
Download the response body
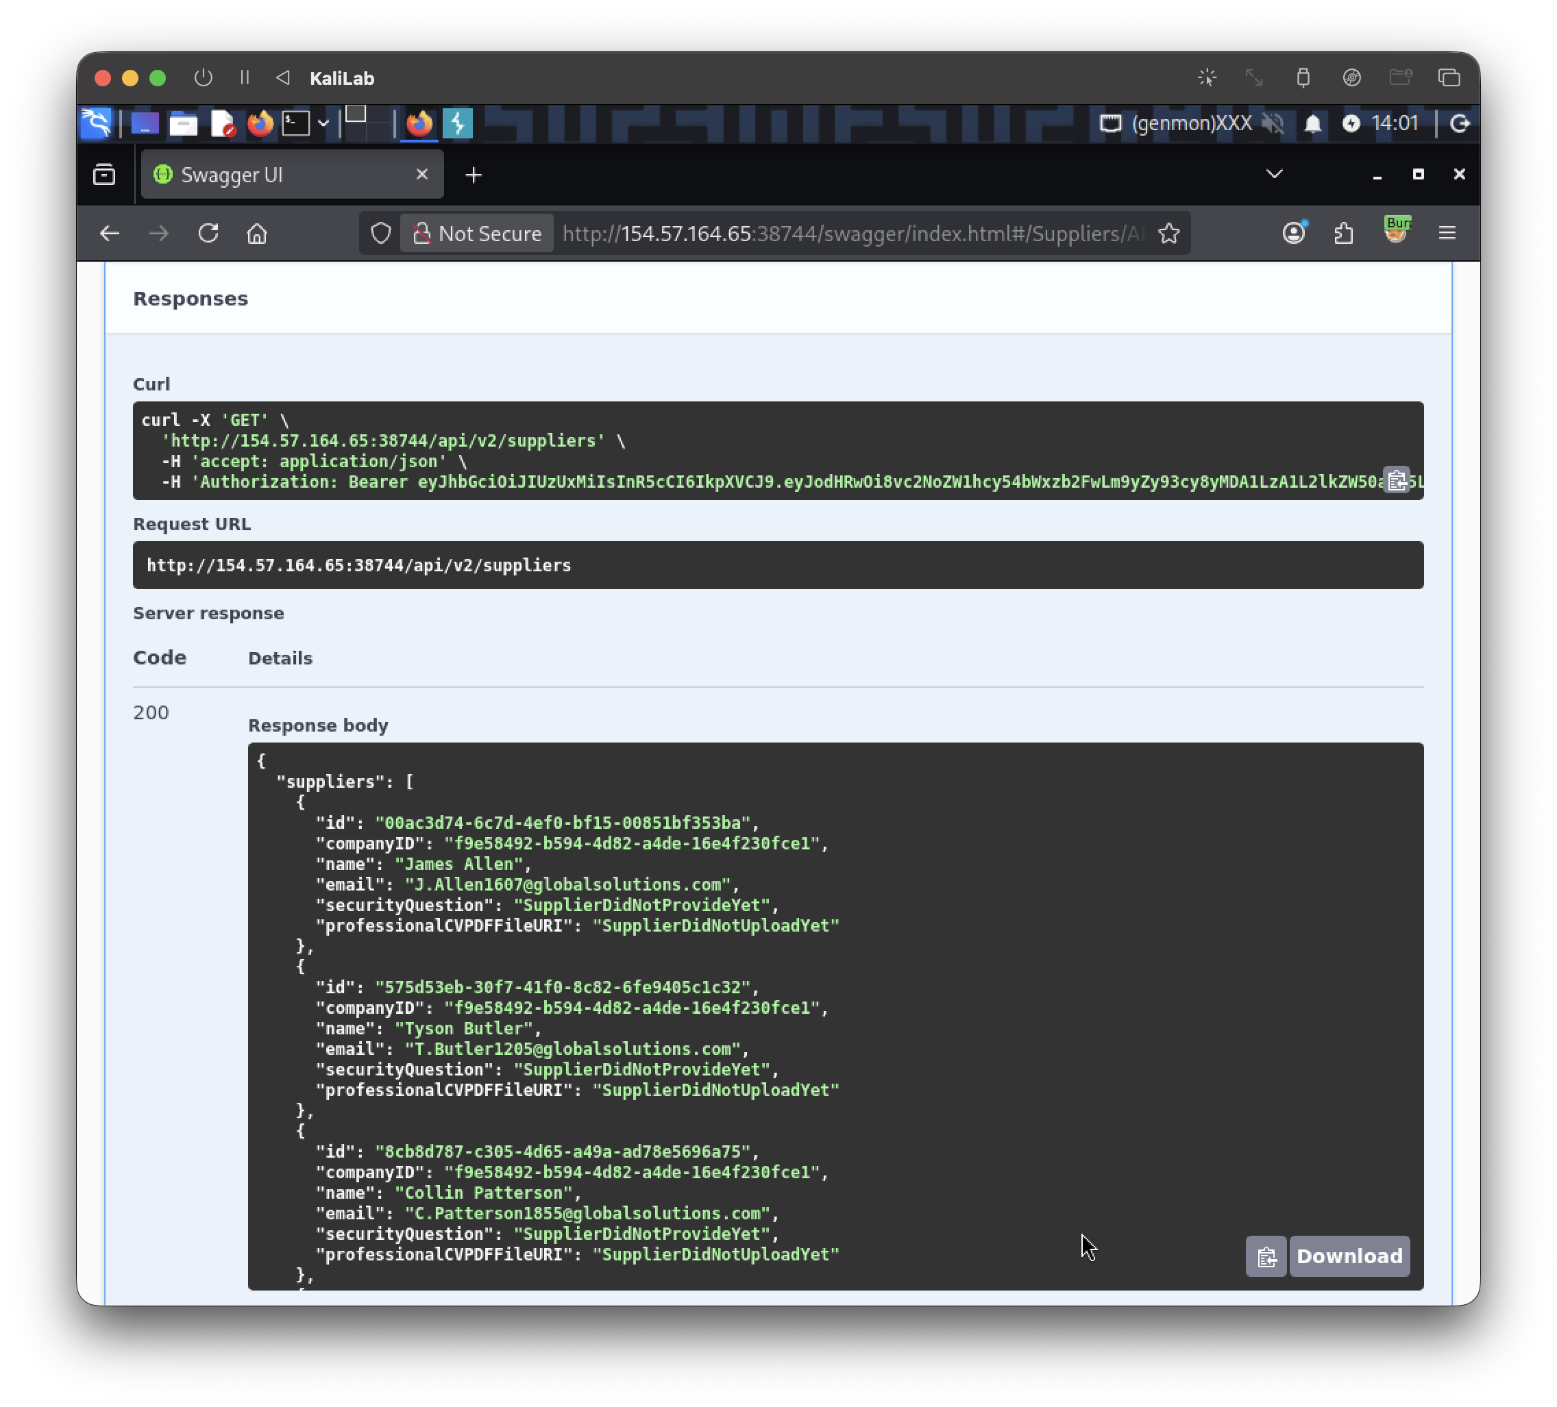1349,1256
